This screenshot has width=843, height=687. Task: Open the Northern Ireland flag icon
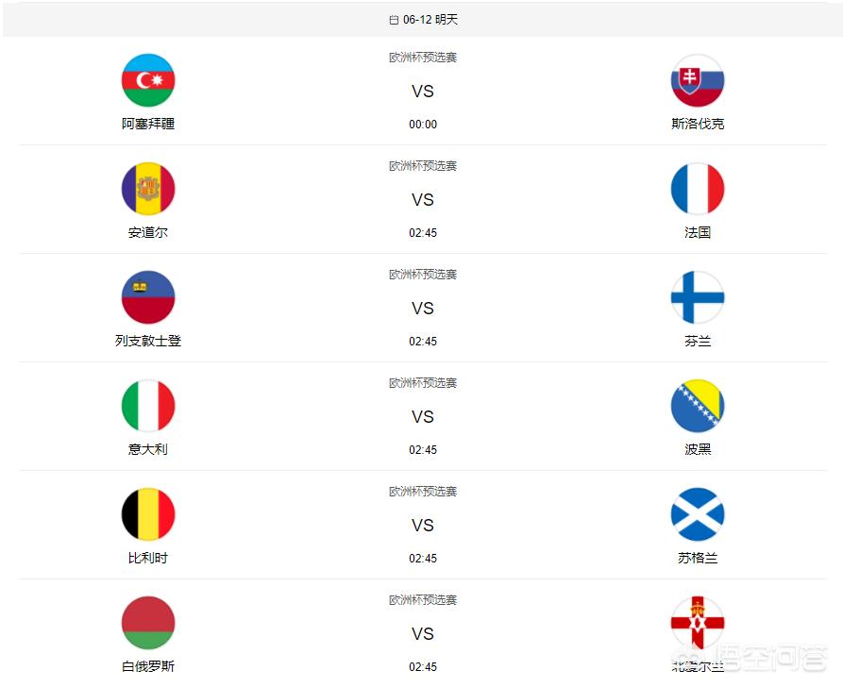[x=698, y=623]
